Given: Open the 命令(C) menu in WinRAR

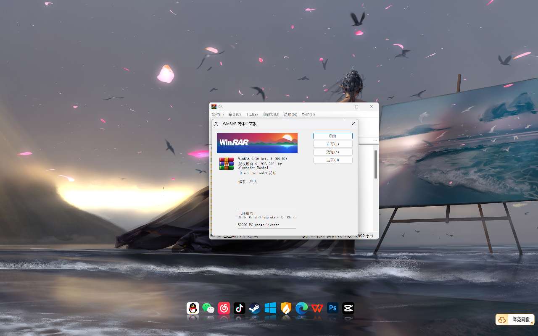Looking at the screenshot, I should pos(235,114).
